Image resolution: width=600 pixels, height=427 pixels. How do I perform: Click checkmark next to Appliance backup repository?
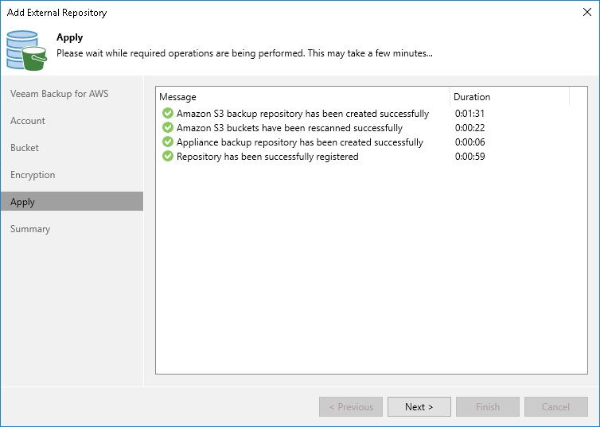pos(167,142)
